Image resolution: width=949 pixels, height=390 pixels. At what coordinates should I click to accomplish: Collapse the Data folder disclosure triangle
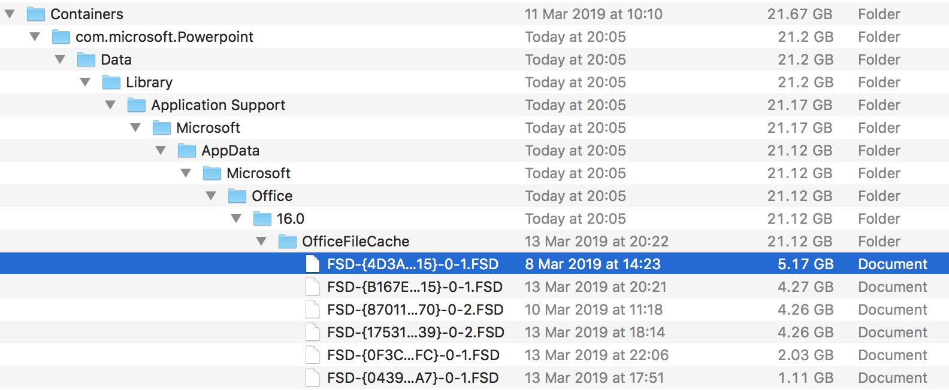[60, 59]
